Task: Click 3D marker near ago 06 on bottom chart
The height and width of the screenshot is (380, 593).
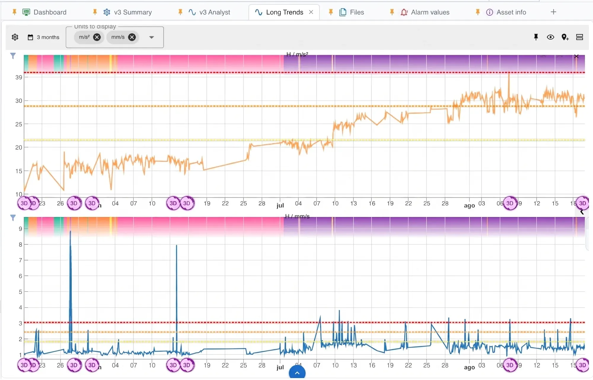Action: (x=510, y=365)
